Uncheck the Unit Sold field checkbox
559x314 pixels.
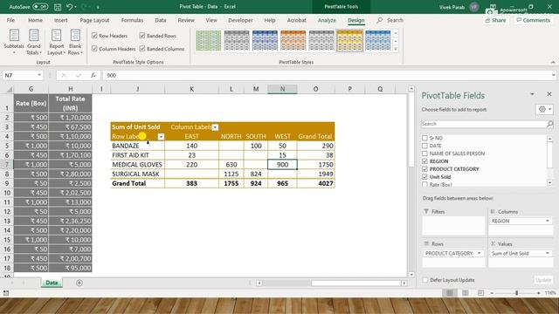point(424,176)
